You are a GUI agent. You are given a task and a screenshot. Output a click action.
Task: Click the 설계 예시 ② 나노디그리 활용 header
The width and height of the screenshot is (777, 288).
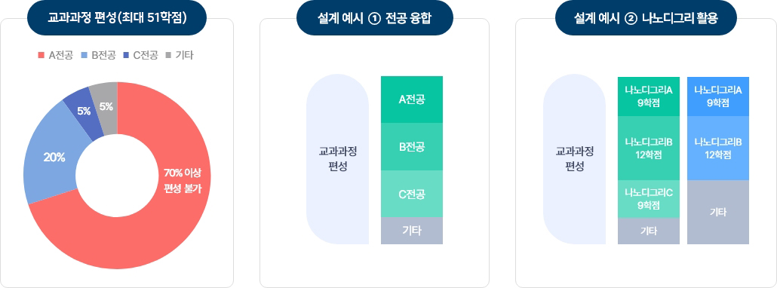(x=646, y=18)
